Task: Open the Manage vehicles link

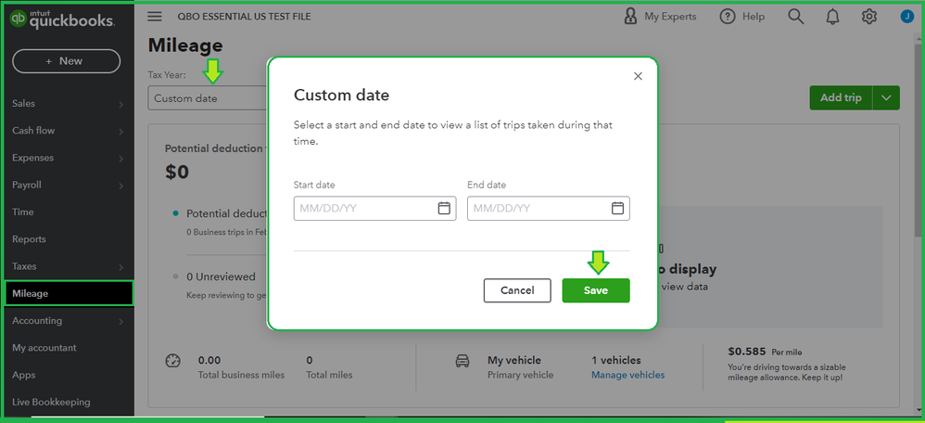Action: click(x=627, y=375)
